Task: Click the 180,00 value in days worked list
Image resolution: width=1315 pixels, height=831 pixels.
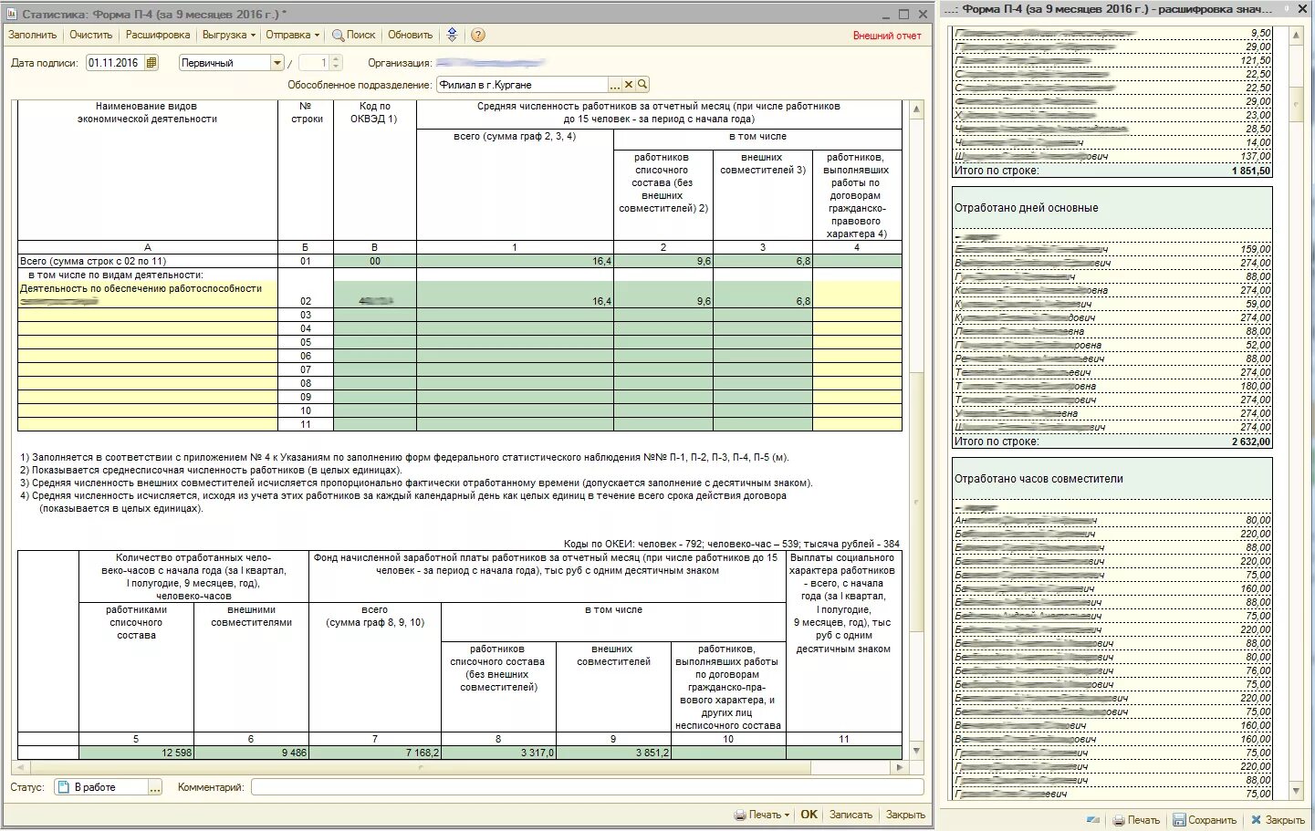Action: tap(1255, 386)
